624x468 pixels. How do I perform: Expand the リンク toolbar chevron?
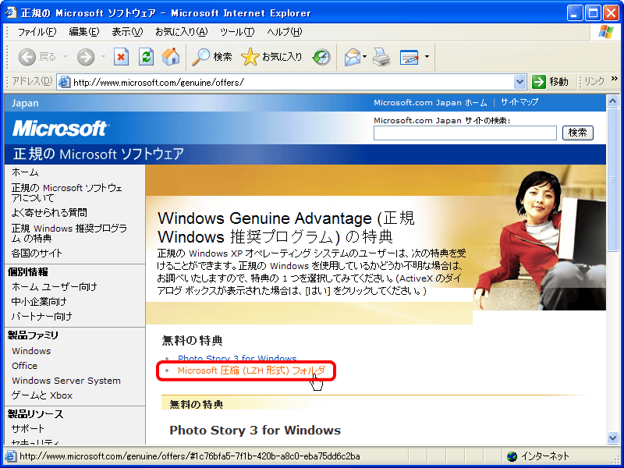[615, 79]
